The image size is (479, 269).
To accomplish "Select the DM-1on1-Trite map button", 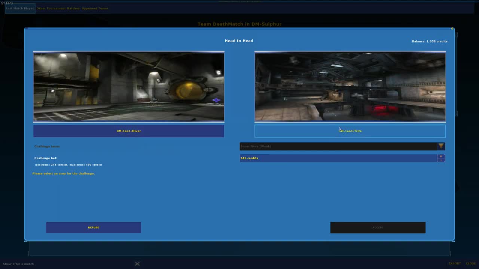I will [350, 131].
